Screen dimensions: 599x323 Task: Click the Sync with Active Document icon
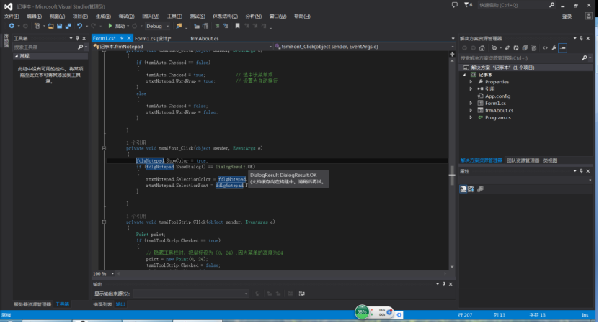pos(507,48)
